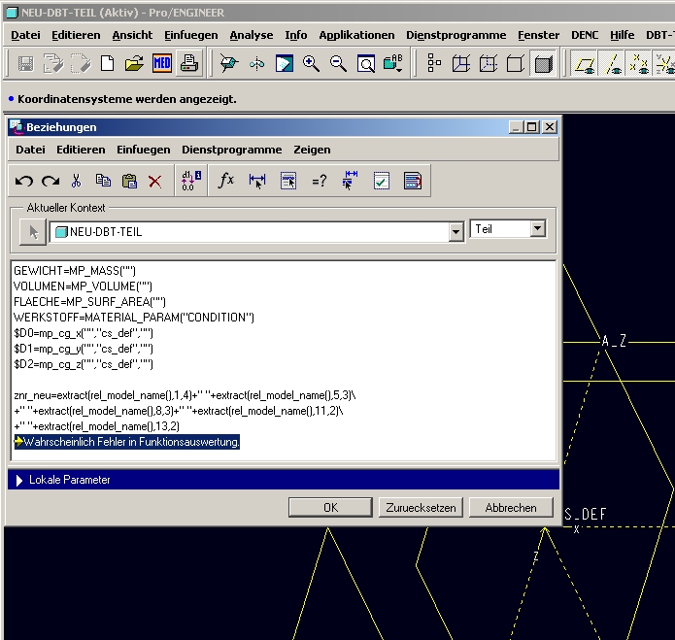Click the Abbrechen button

511,508
